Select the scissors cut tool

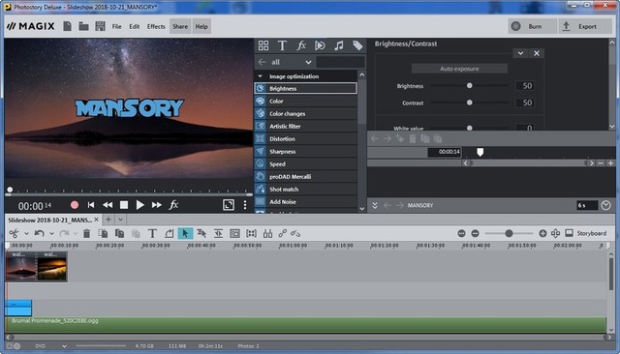(x=14, y=233)
